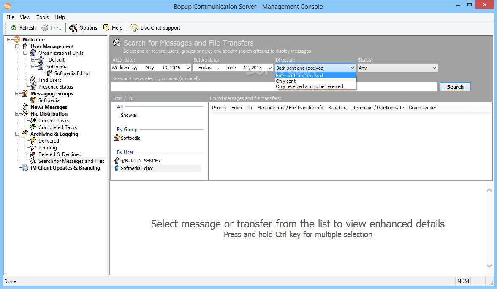
Task: Open the After date dropdown arrow
Action: [188, 68]
